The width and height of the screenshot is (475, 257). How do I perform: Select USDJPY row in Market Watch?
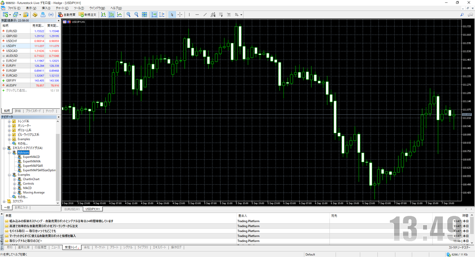tap(30, 46)
